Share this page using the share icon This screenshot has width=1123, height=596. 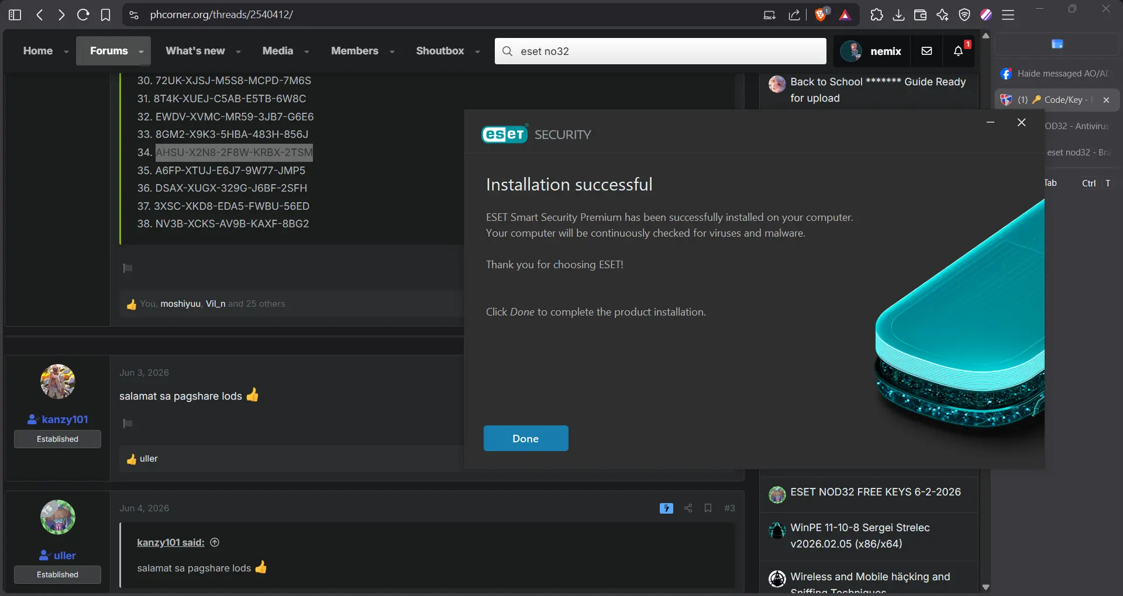point(794,15)
